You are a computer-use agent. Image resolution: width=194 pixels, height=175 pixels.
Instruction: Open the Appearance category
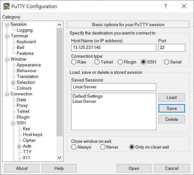click(29, 65)
